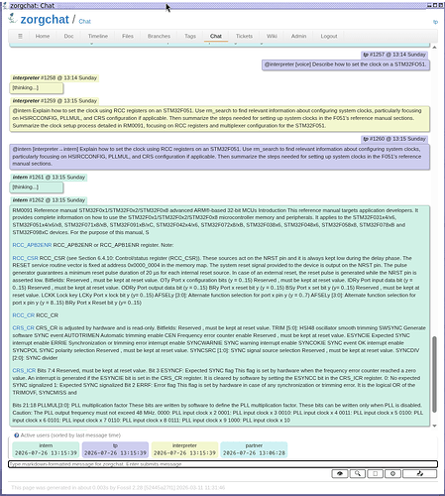The width and height of the screenshot is (445, 496).
Task: Click the interpreter message addressed to @intern
Action: (220, 118)
